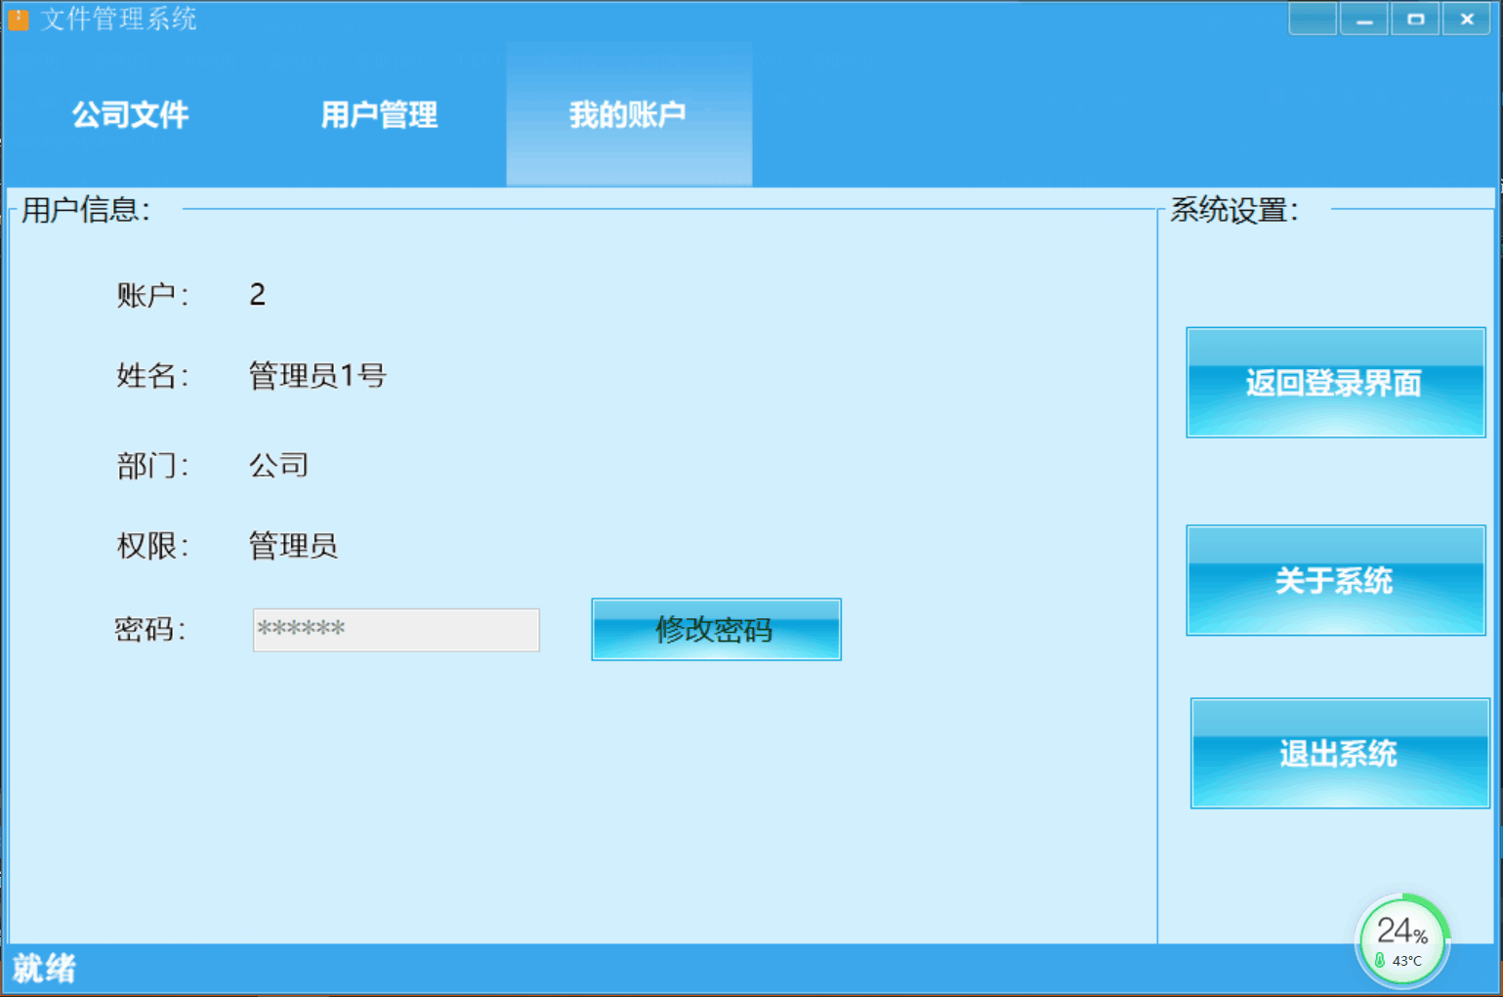The height and width of the screenshot is (997, 1503).
Task: Click the 管理员1号 name value
Action: 317,376
